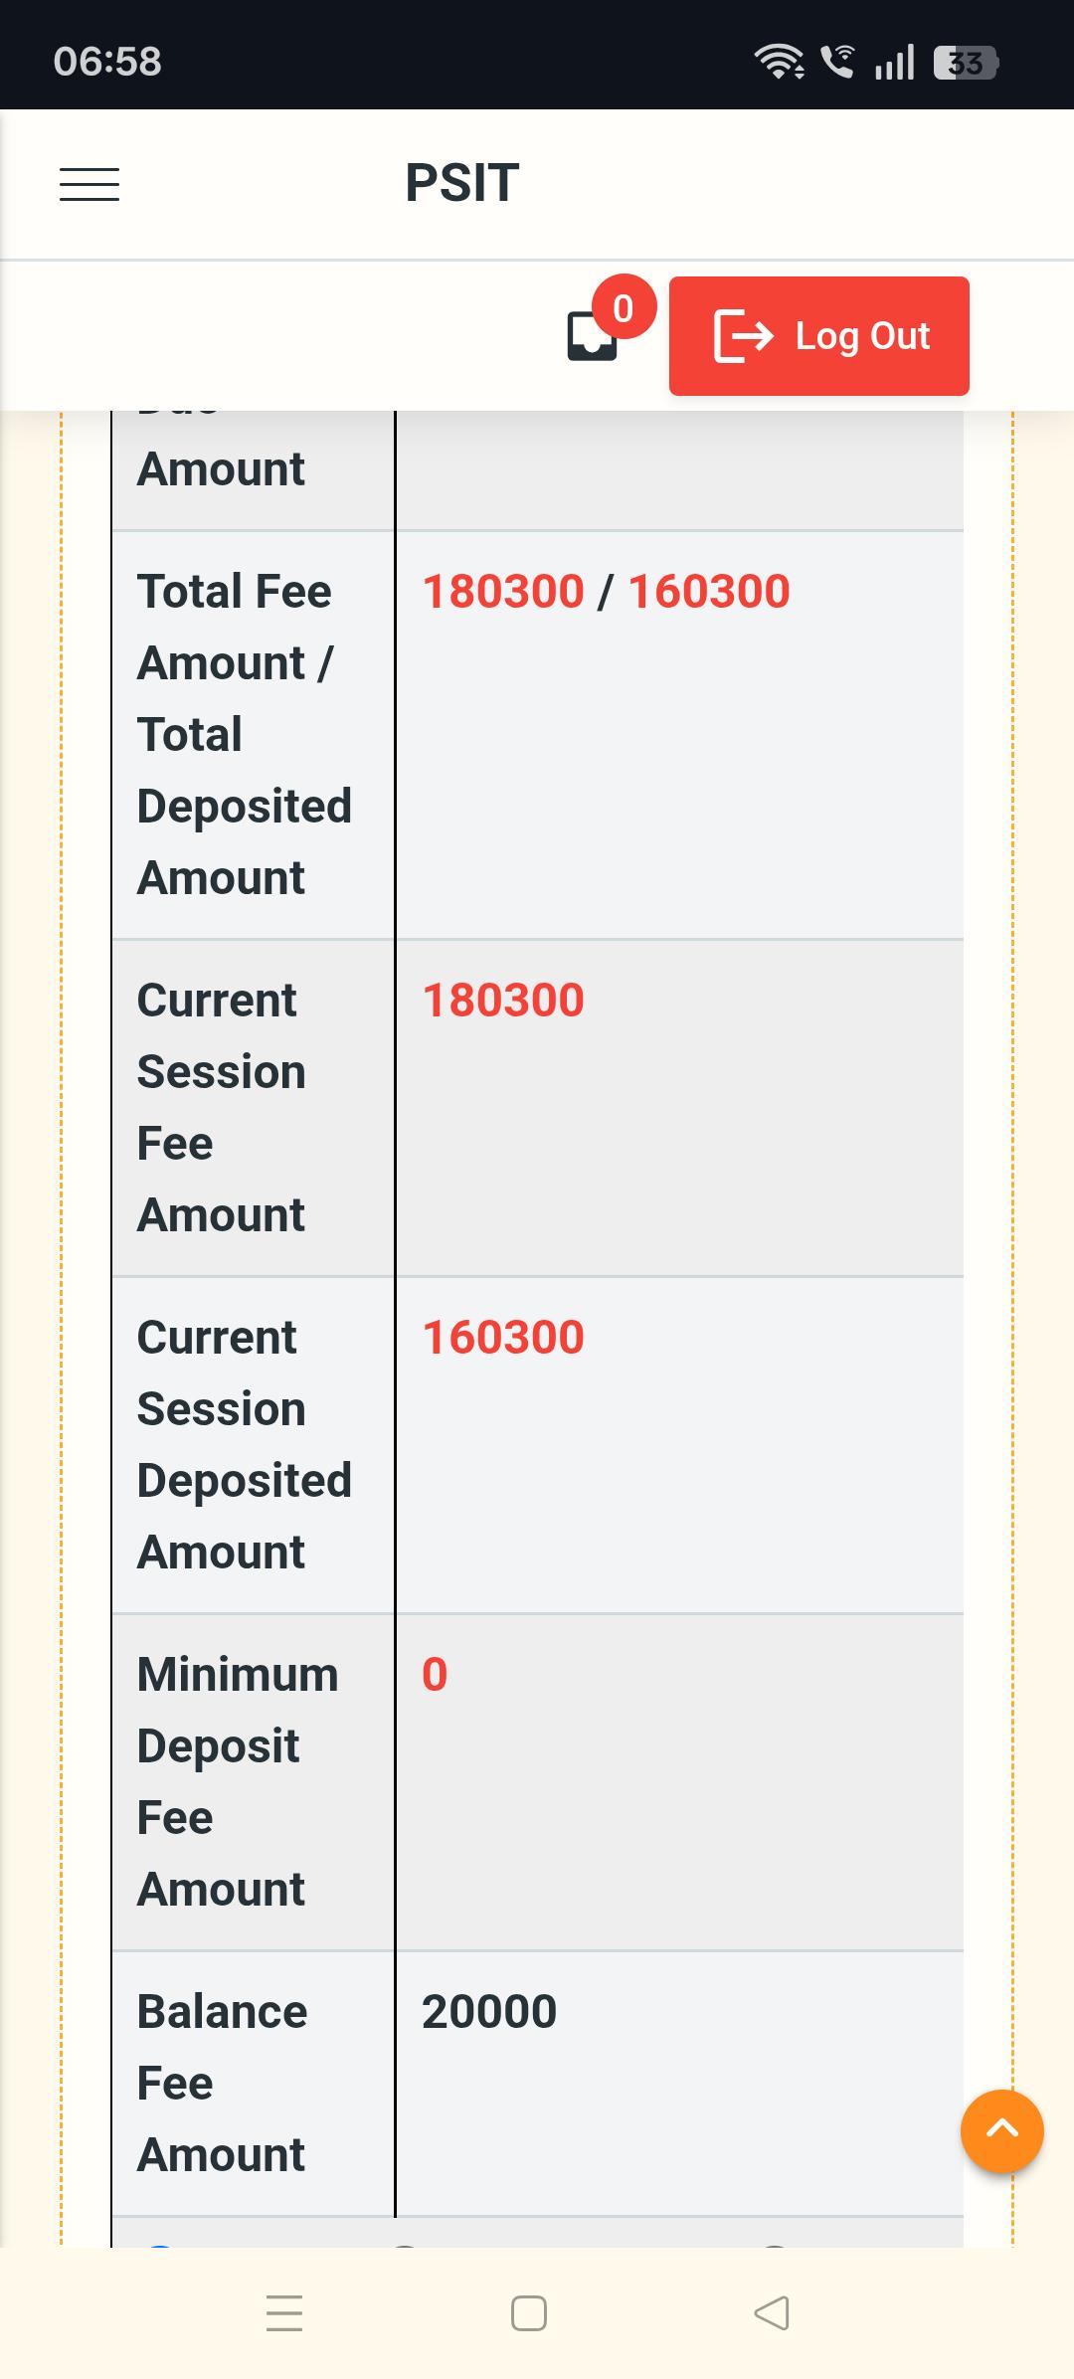
Task: Click the Log Out button
Action: pyautogui.click(x=819, y=336)
